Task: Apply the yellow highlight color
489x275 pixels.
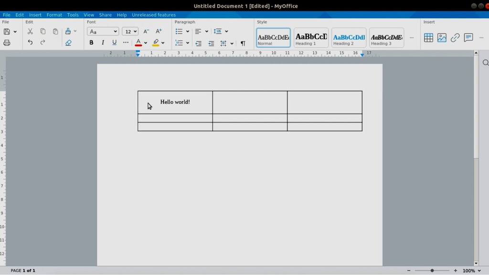Action: coord(156,42)
